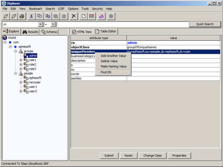Click the New entry page icon
The image size is (223, 167).
click(84, 16)
